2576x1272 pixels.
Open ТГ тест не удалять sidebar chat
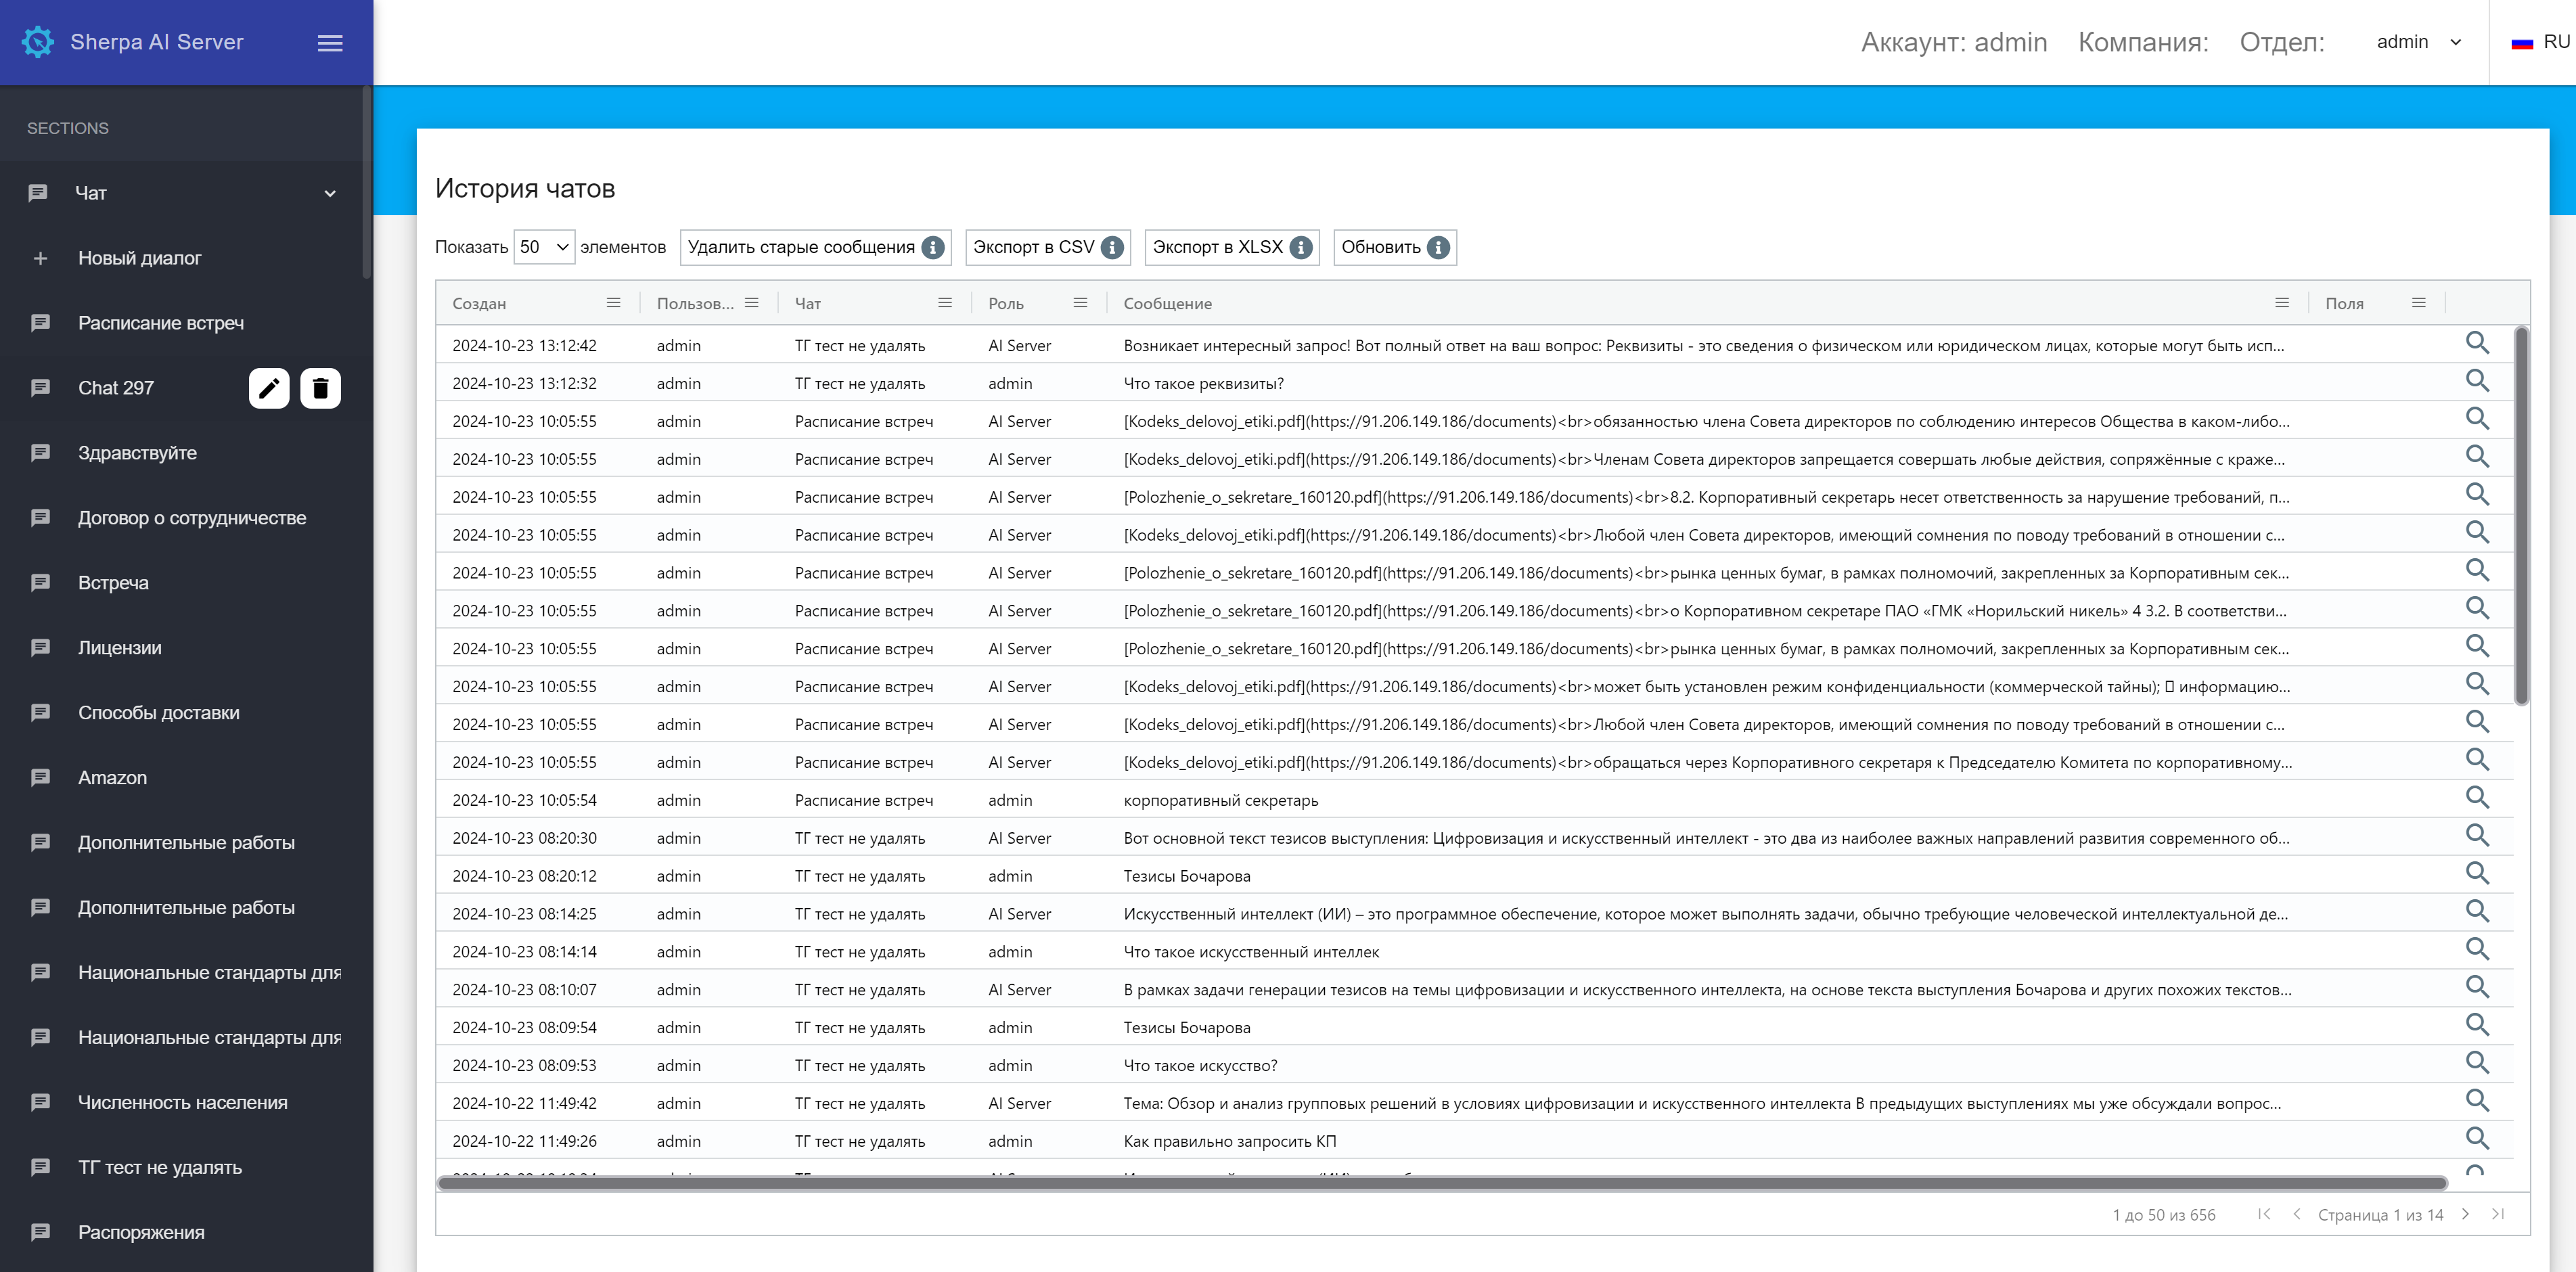click(160, 1167)
